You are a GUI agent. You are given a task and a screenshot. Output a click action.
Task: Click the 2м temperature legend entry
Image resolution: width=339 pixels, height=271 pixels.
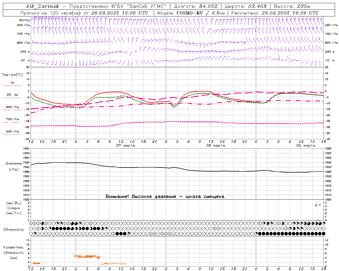point(12,83)
